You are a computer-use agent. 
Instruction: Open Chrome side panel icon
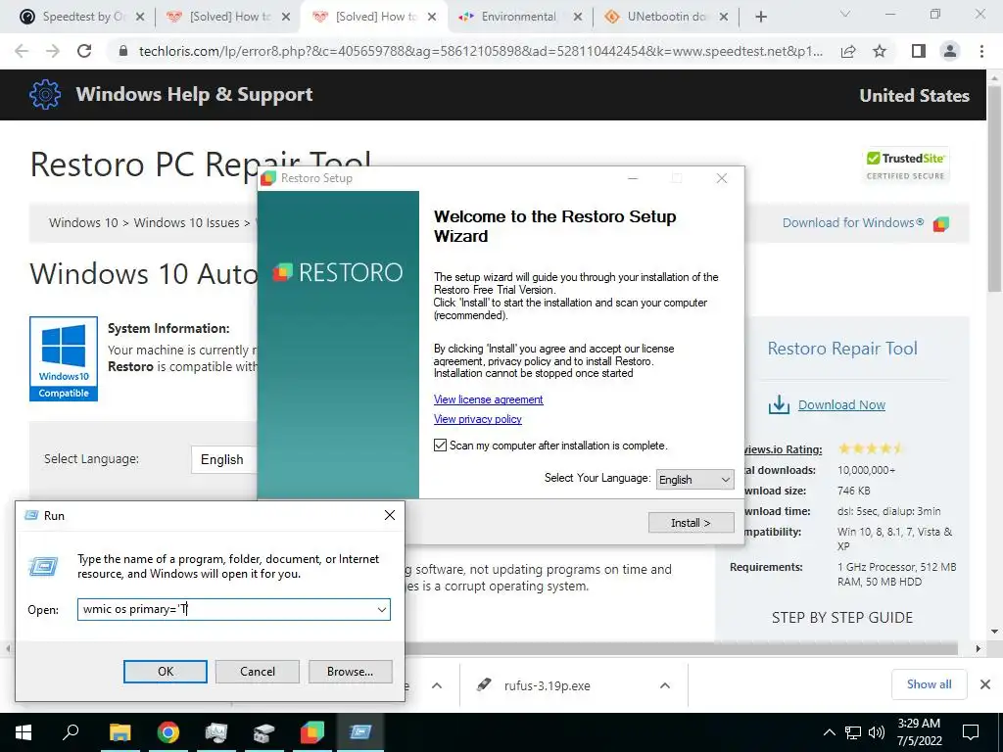pos(919,51)
